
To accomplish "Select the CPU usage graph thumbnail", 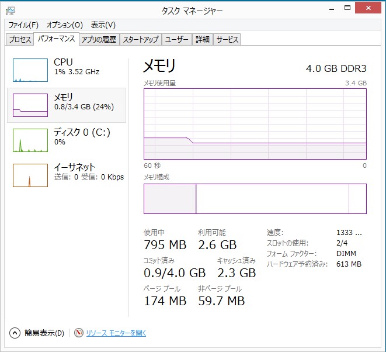I will 30,70.
